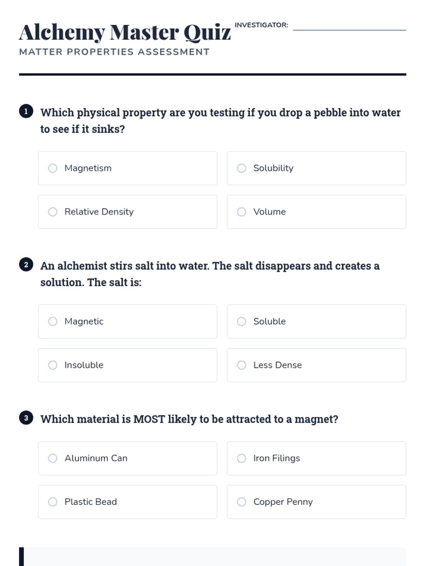Image resolution: width=425 pixels, height=566 pixels.
Task: Click the question 1 number badge
Action: [x=26, y=111]
